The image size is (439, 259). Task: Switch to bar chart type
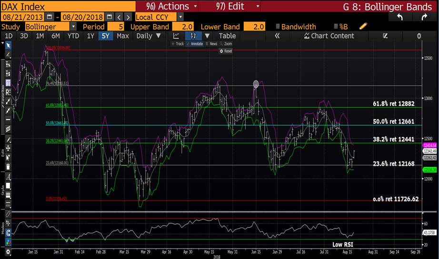pyautogui.click(x=193, y=36)
